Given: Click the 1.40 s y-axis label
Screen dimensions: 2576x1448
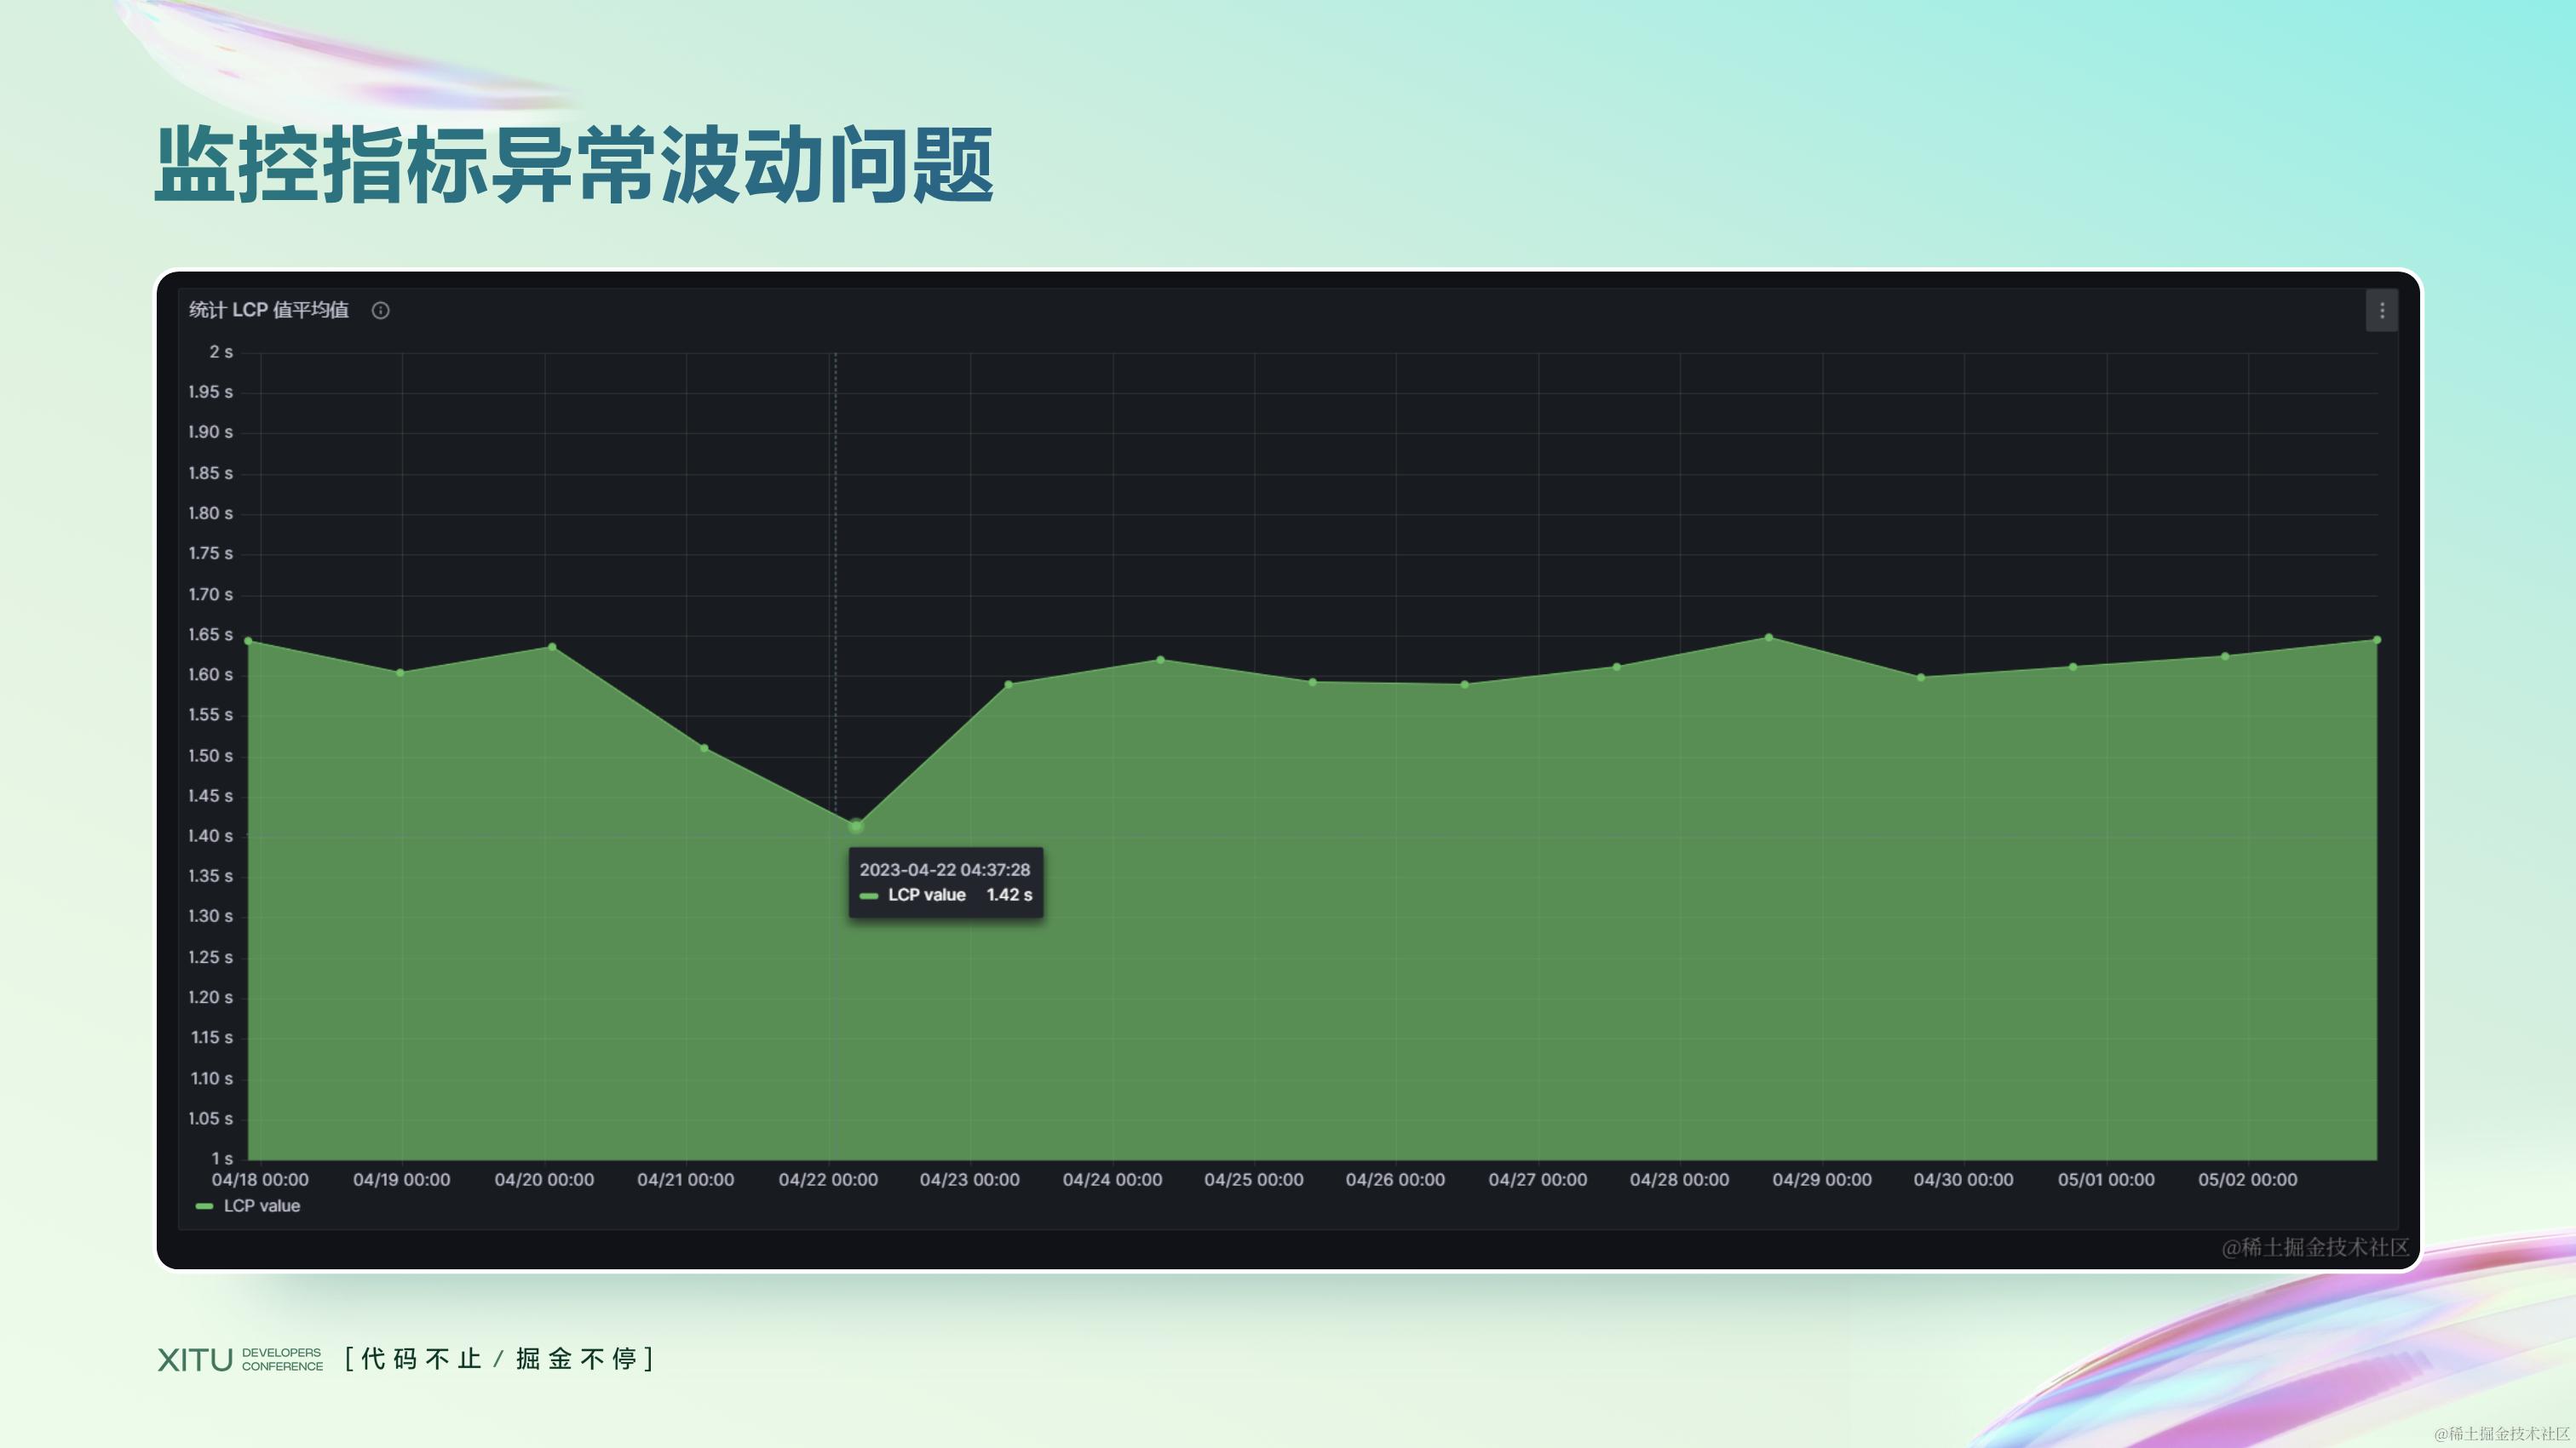Looking at the screenshot, I should pyautogui.click(x=210, y=837).
